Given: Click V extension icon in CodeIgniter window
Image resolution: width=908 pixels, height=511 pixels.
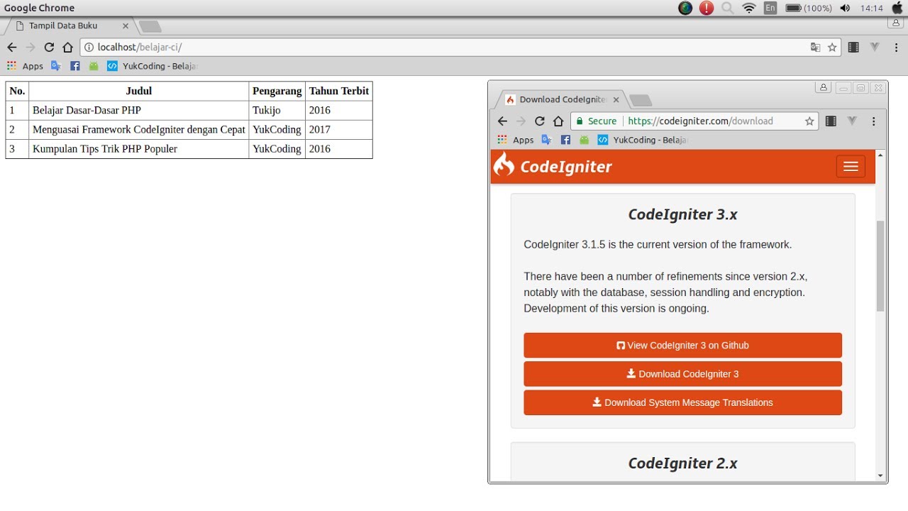Looking at the screenshot, I should click(x=852, y=121).
